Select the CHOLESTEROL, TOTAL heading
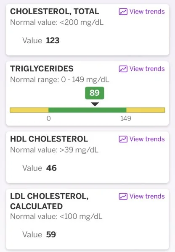 point(55,12)
